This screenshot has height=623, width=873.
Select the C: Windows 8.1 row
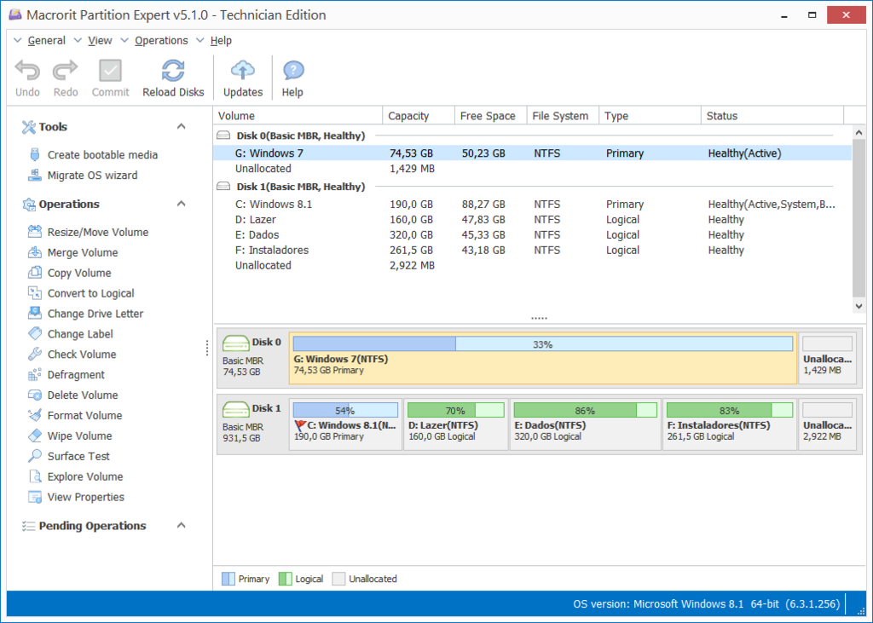[532, 205]
